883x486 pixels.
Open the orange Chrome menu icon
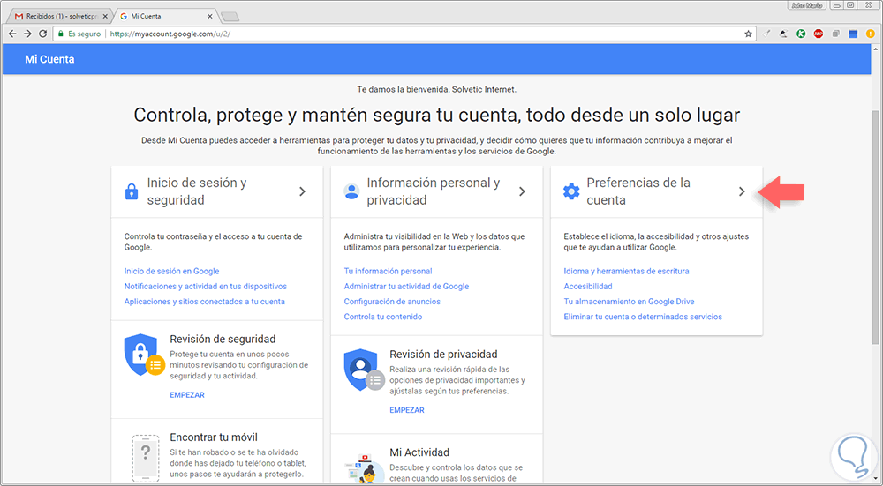pyautogui.click(x=871, y=34)
